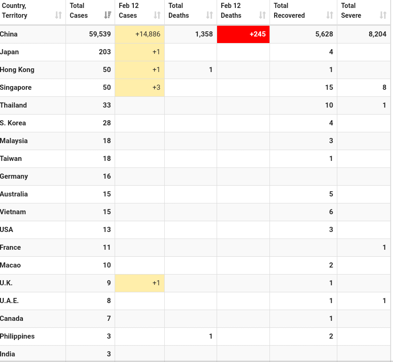Click the Total Recovered header label
Viewport: 393px width, 362px height.
click(x=289, y=11)
